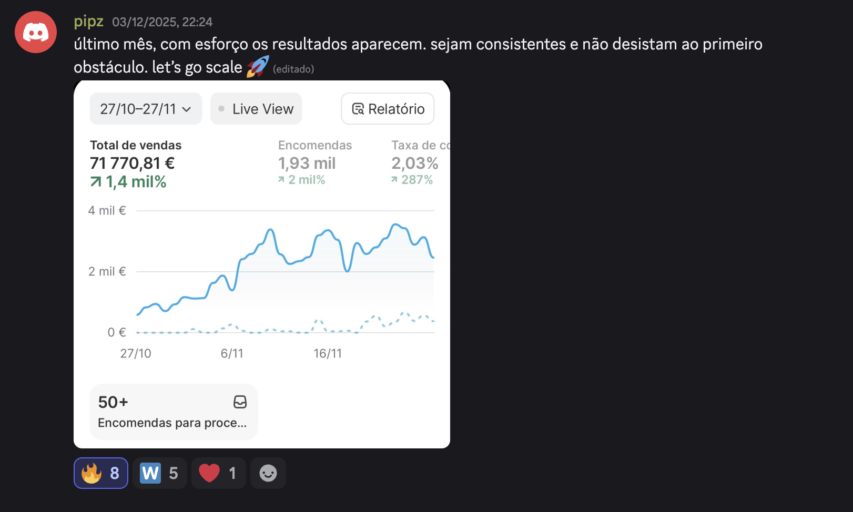Click the 50+ Encomendas para processar card
The height and width of the screenshot is (512, 853).
tap(174, 412)
